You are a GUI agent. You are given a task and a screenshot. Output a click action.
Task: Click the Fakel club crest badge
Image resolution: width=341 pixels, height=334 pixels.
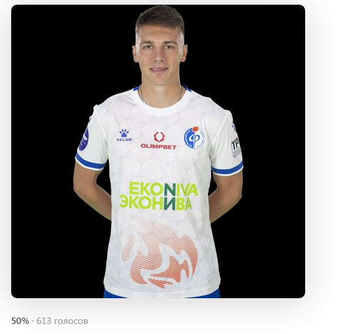coord(195,137)
